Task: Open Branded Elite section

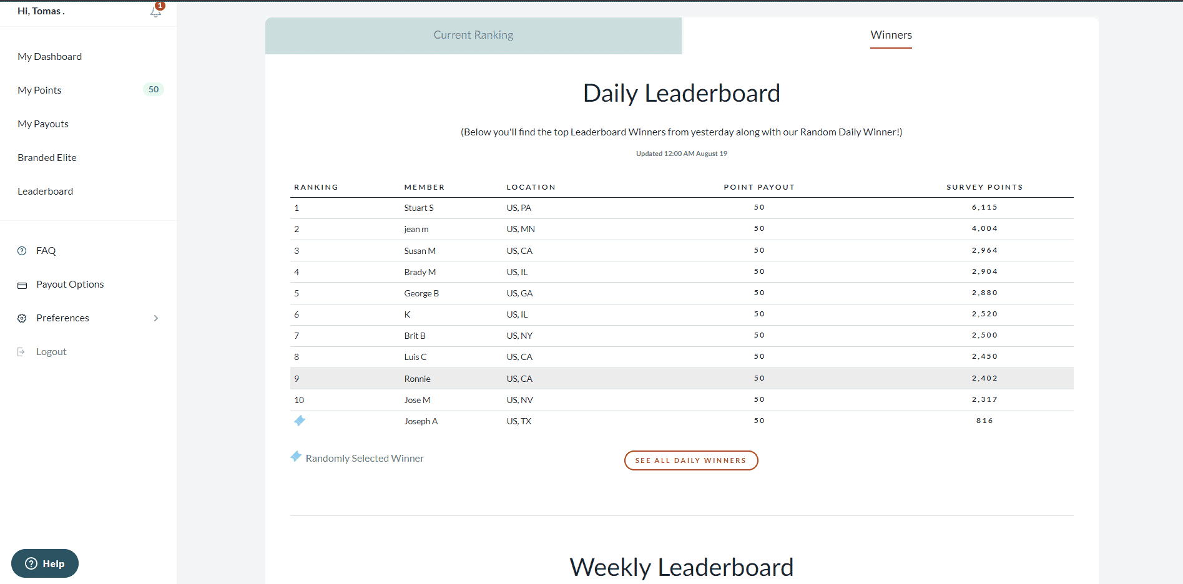Action: pos(47,158)
